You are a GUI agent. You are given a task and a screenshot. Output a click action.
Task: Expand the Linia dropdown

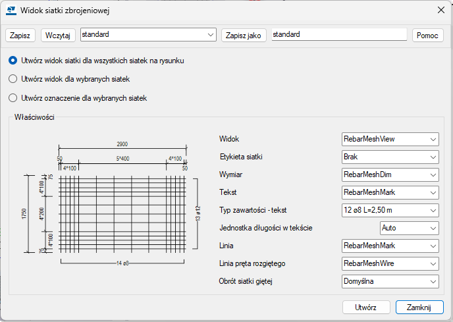(x=390, y=246)
